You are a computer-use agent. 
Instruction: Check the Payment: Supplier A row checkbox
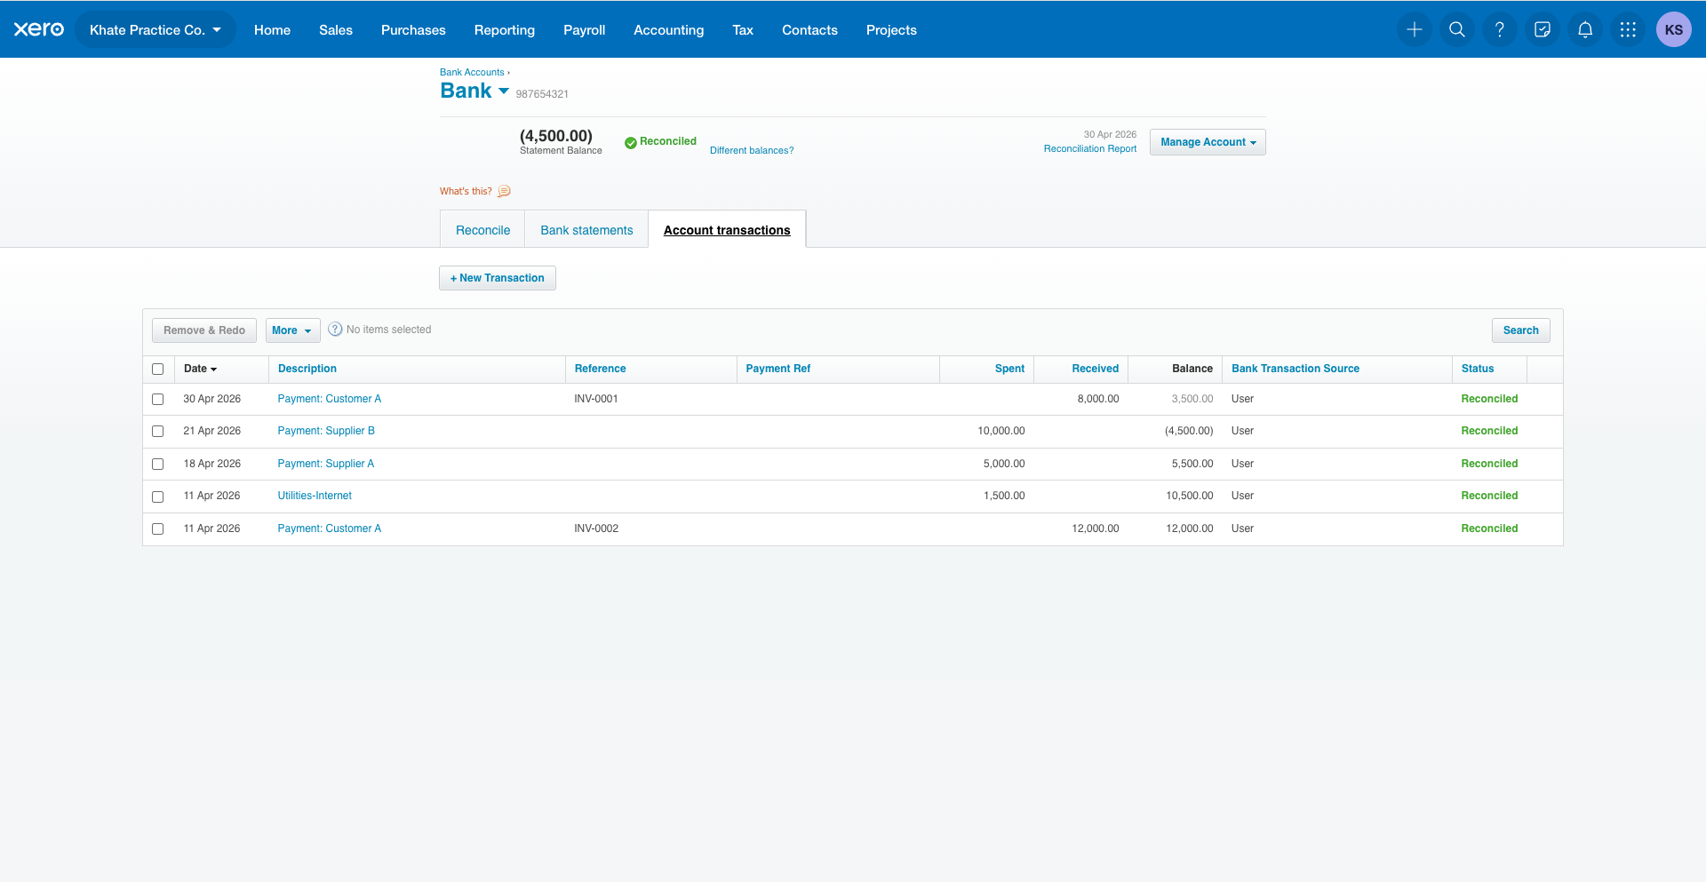tap(158, 464)
